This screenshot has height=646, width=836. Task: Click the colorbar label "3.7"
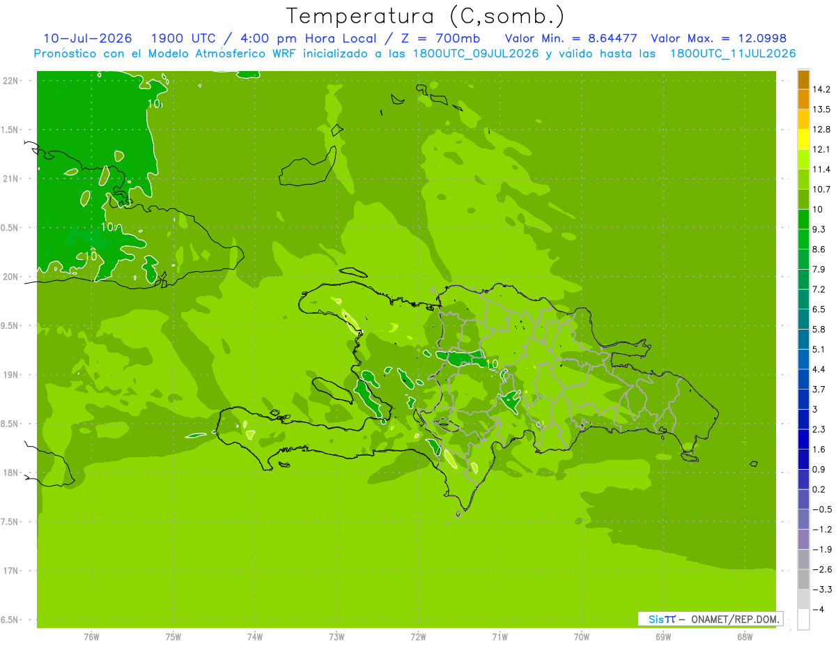click(x=819, y=389)
